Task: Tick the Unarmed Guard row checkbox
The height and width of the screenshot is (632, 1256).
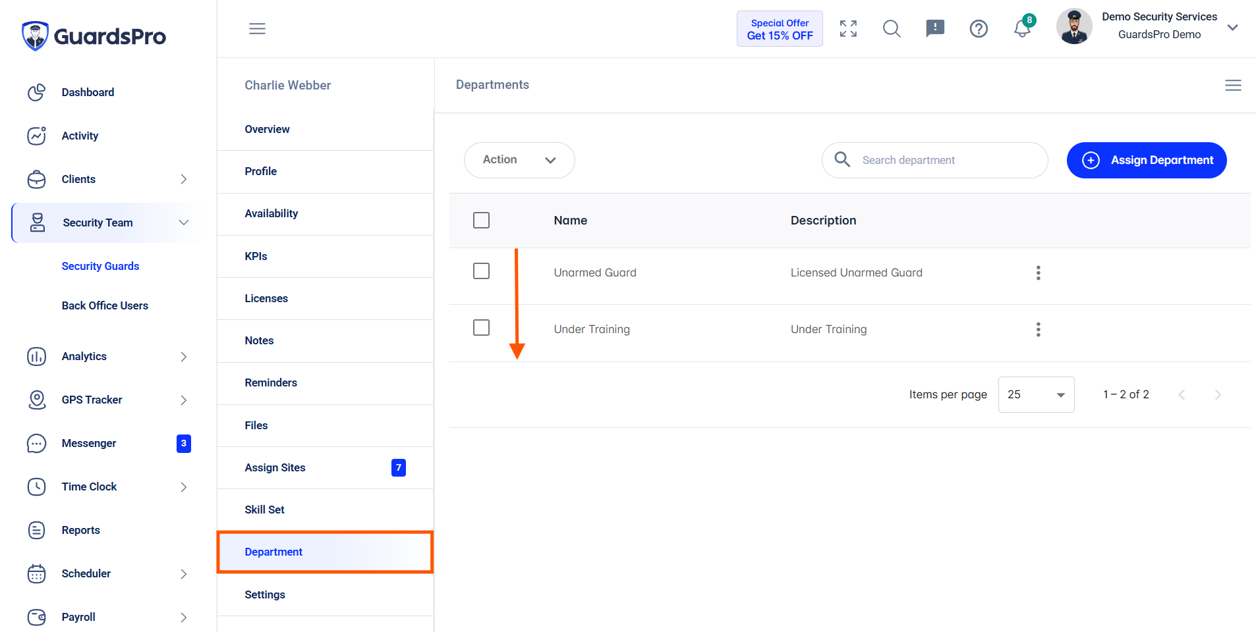Action: tap(481, 271)
